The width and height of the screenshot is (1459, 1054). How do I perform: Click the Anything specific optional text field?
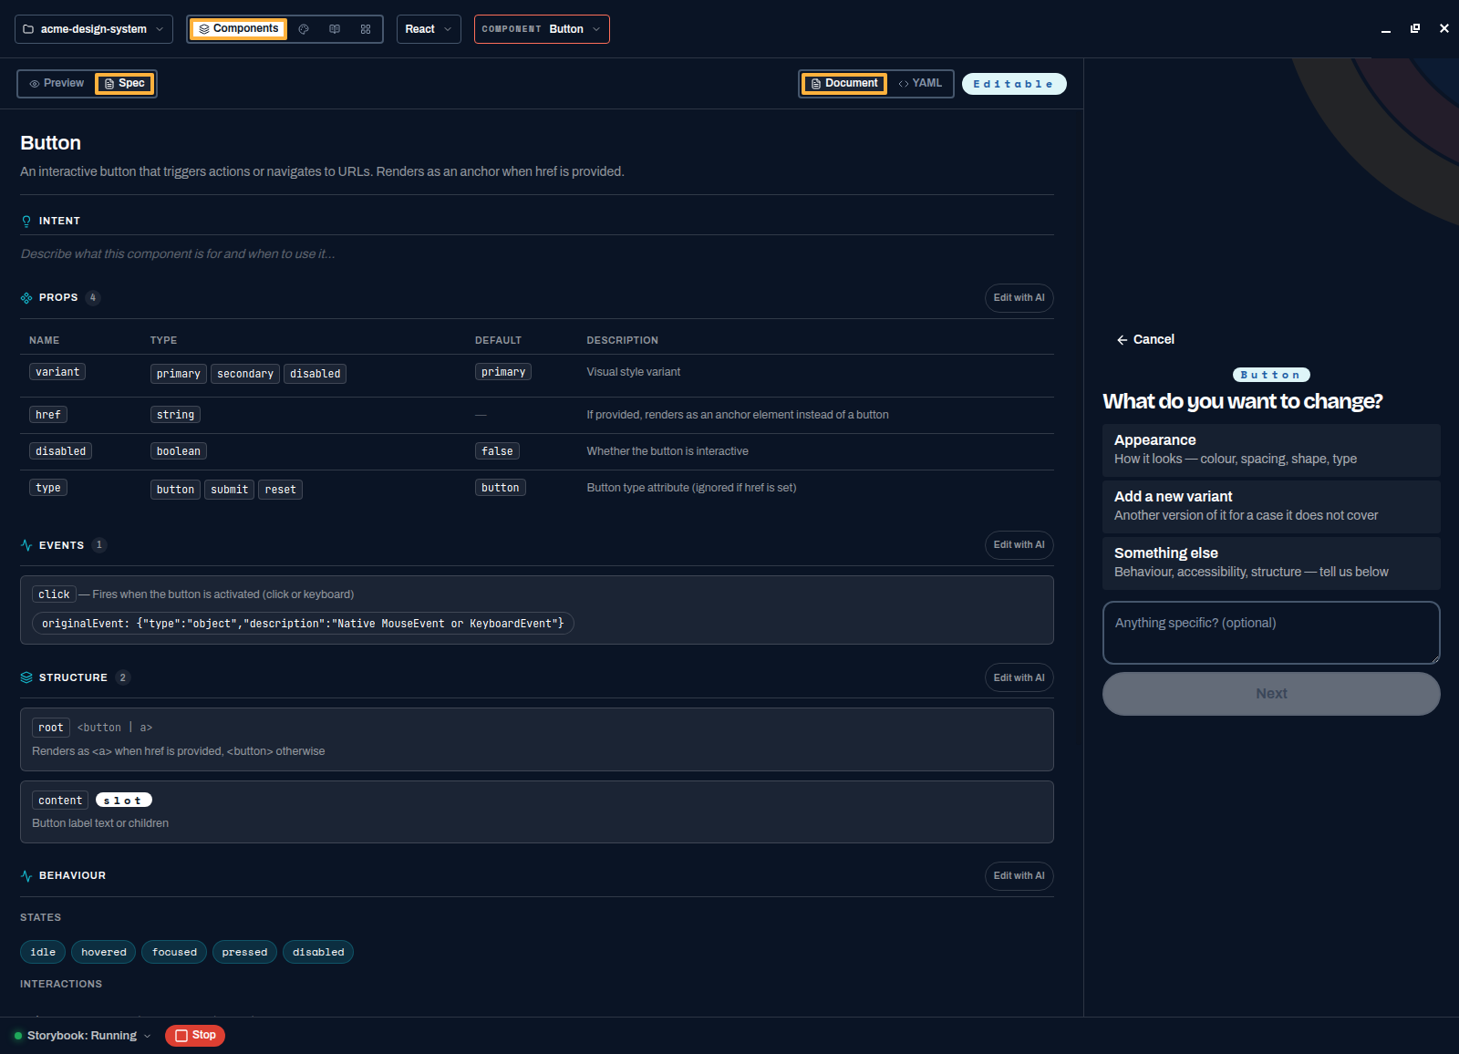(1271, 633)
